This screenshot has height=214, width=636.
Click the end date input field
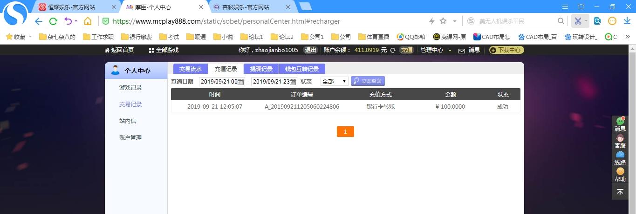click(x=274, y=82)
